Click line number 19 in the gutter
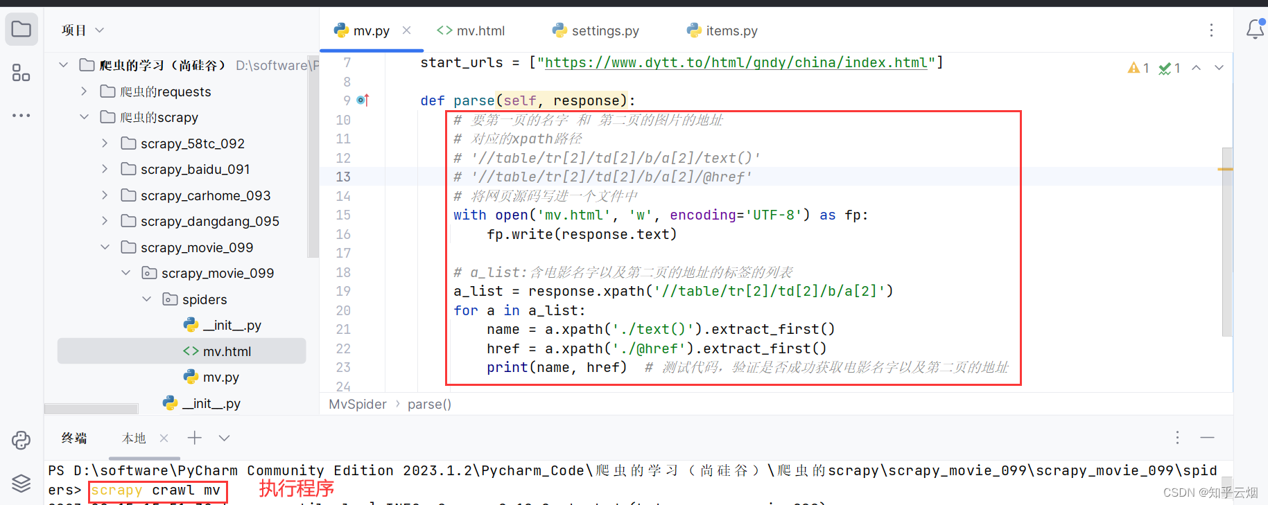Screen dimensions: 1268x505 pyautogui.click(x=343, y=291)
